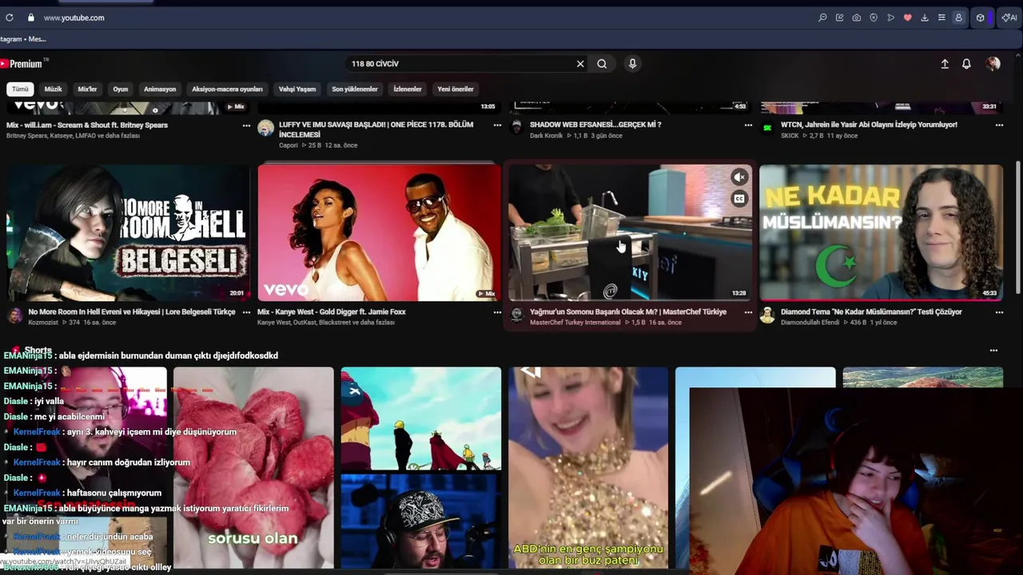Screen dimensions: 1023x575
Task: Open the Kozmozist channel link
Action: [43, 323]
